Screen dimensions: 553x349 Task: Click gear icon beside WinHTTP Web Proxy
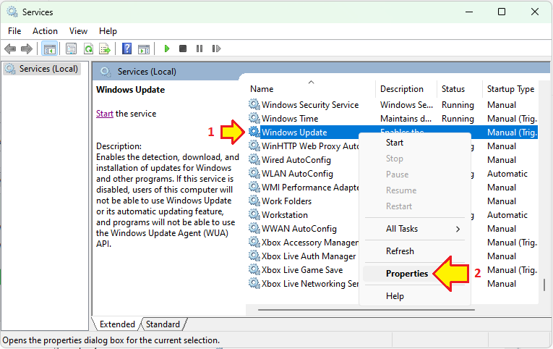click(x=254, y=146)
